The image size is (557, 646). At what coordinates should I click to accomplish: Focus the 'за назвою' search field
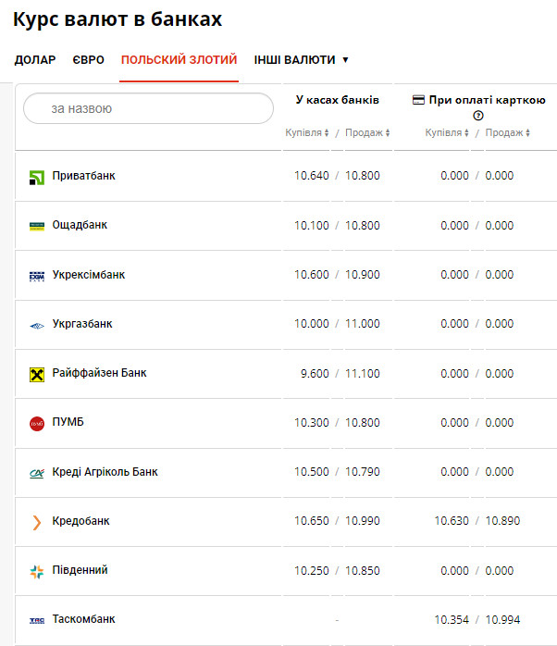[x=148, y=108]
